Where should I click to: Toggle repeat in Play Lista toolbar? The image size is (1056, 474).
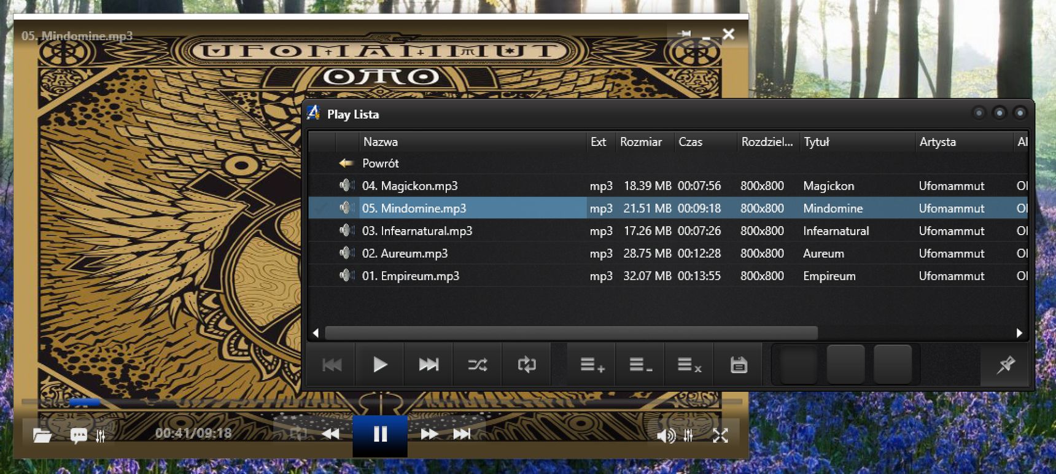[527, 365]
